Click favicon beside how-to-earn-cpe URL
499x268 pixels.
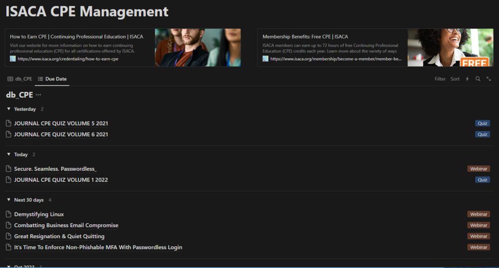[x=13, y=59]
